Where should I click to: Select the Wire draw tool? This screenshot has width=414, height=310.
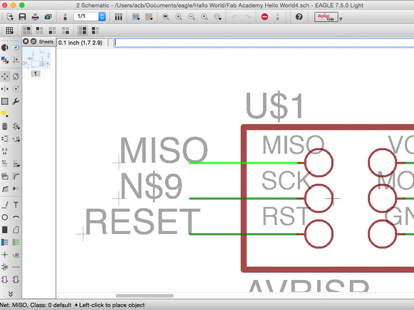click(x=5, y=205)
